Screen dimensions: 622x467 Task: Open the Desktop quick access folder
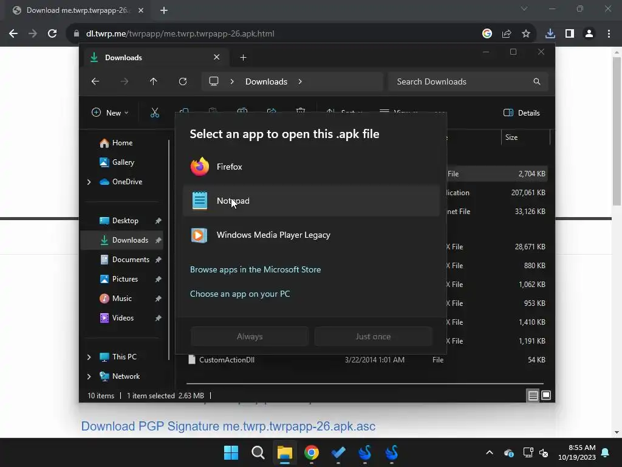click(x=119, y=221)
